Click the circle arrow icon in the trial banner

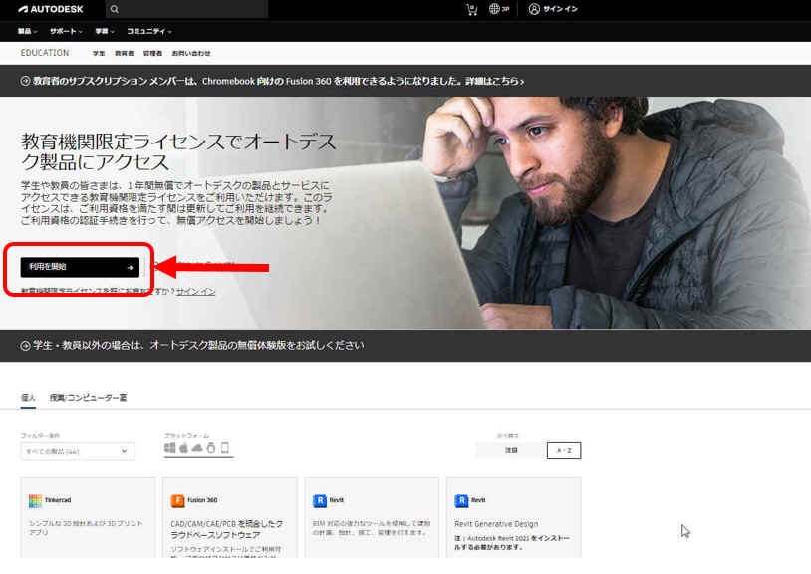(x=25, y=346)
